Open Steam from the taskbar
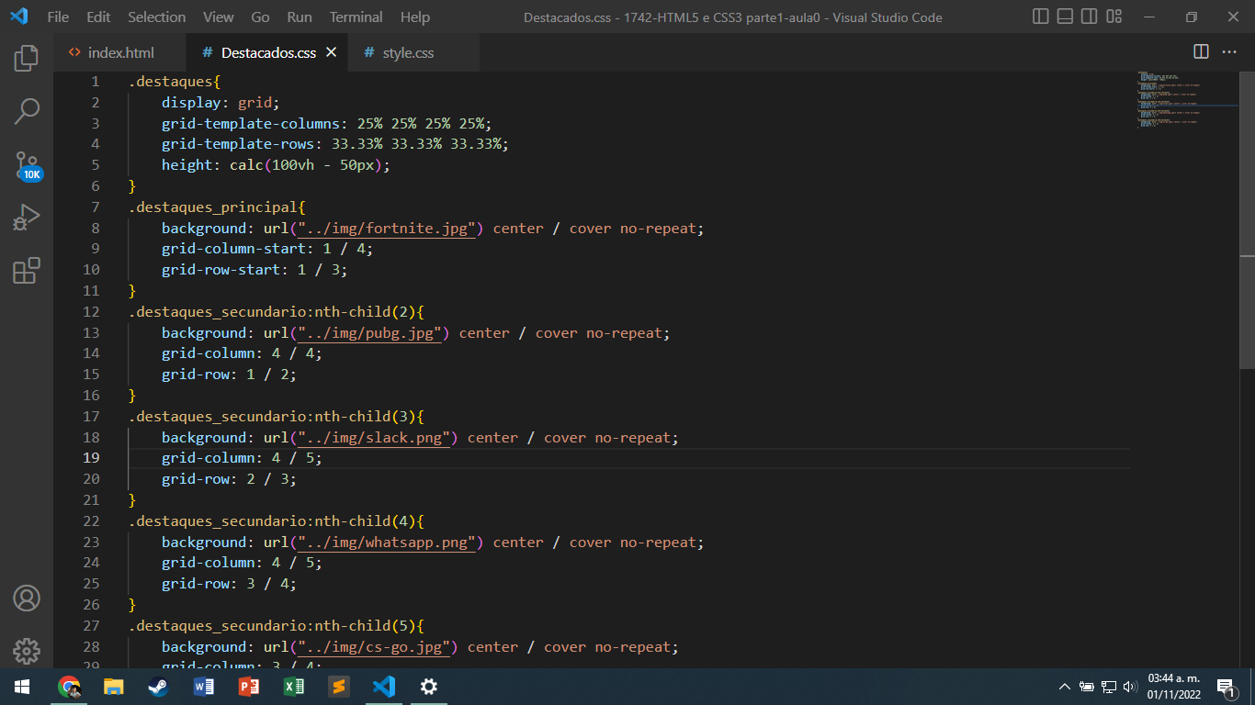Viewport: 1255px width, 705px height. 159,687
